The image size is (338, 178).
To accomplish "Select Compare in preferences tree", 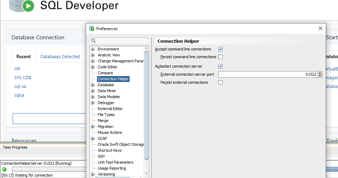I will (x=105, y=73).
